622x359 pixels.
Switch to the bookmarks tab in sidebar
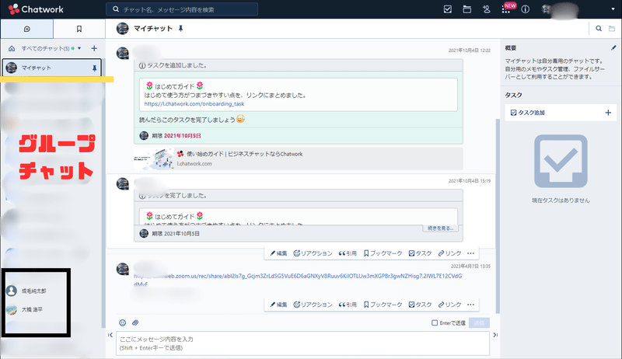[x=79, y=29]
